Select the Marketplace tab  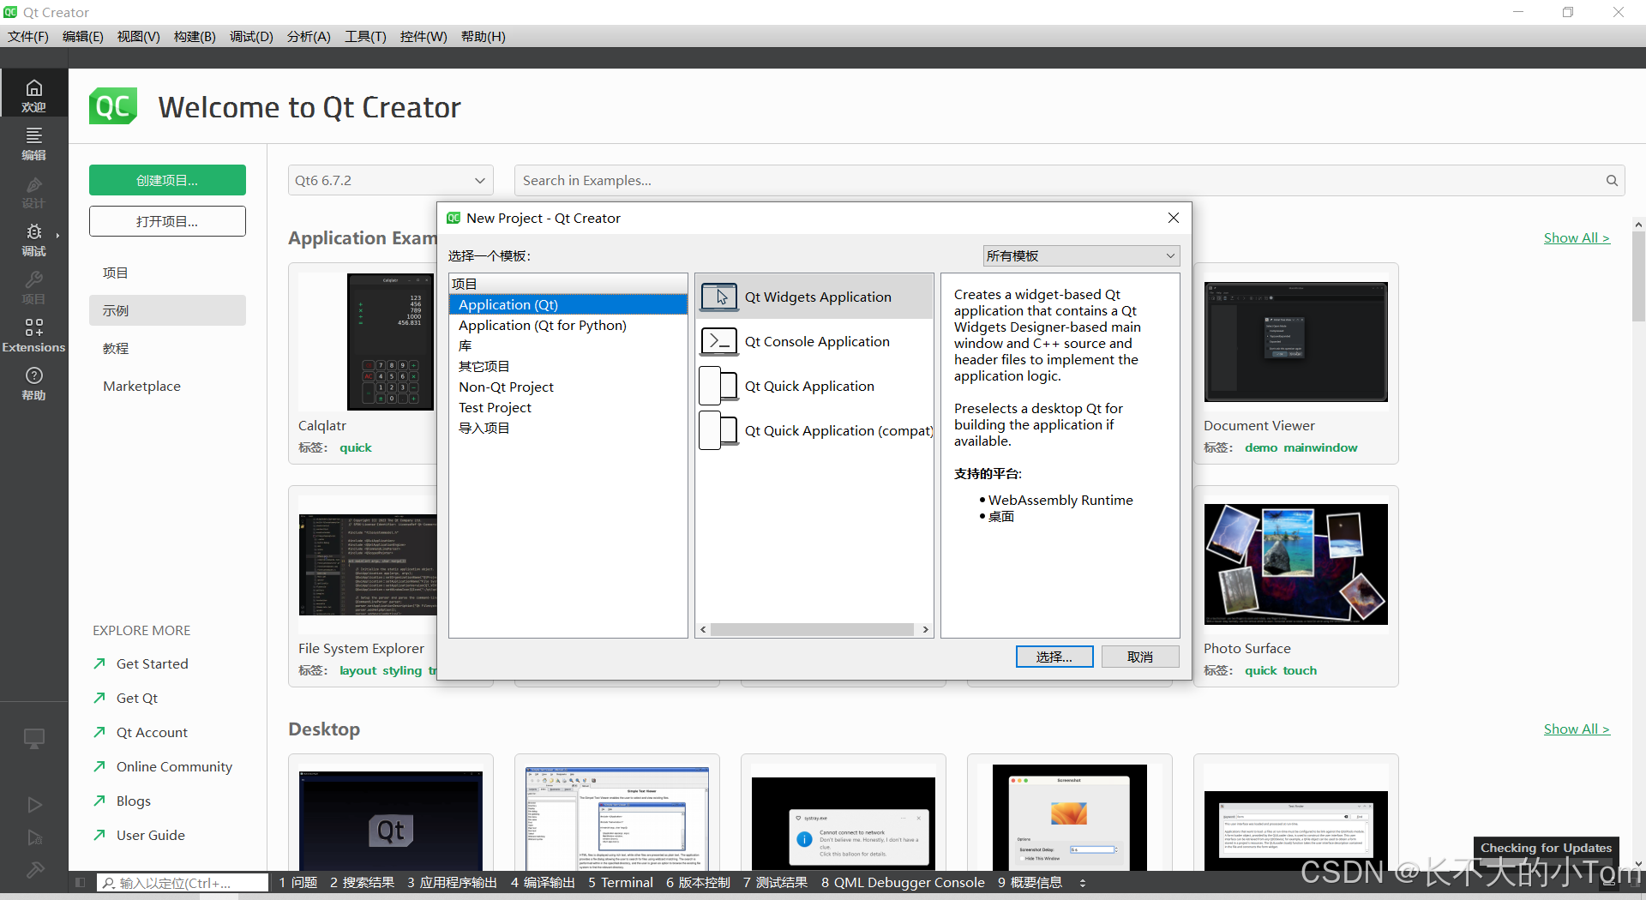point(167,386)
